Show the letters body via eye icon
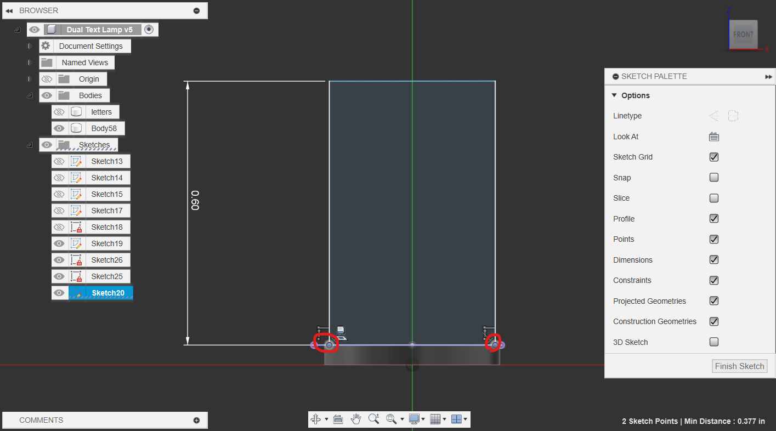Viewport: 776px width, 431px height. (x=59, y=112)
